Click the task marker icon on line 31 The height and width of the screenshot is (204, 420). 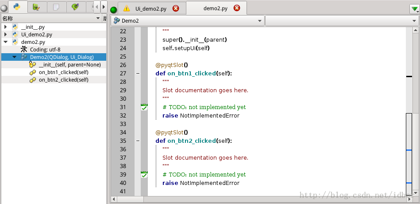pyautogui.click(x=144, y=107)
